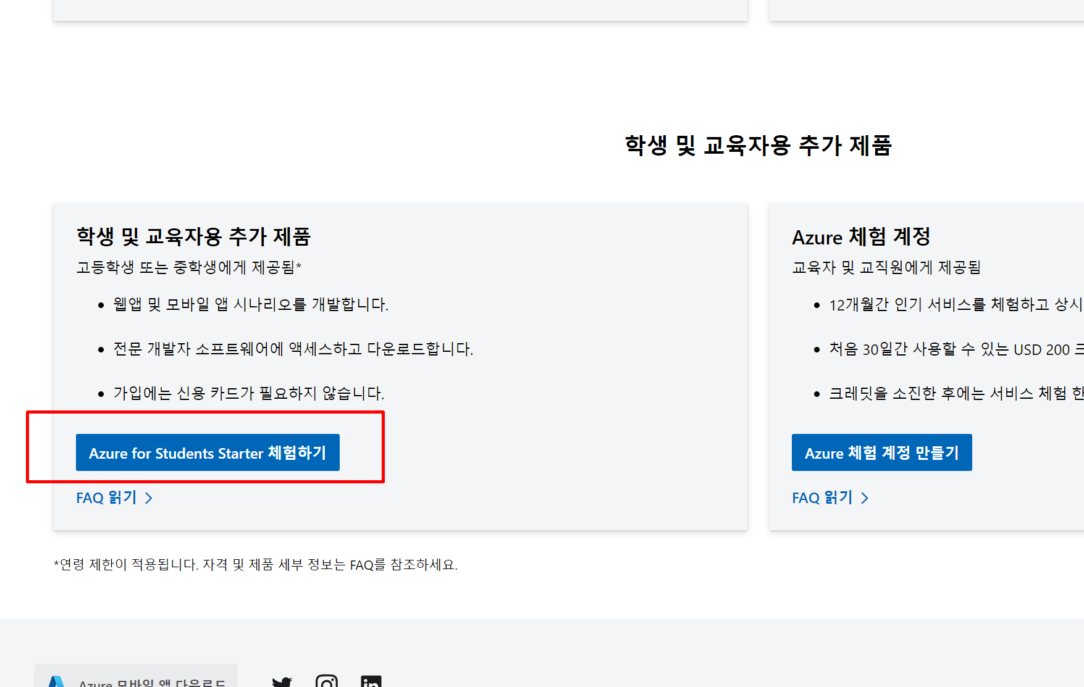Click the centered section heading '학생 및 교육자용 추가 제품'
Screen dimensions: 1084x687
[758, 146]
